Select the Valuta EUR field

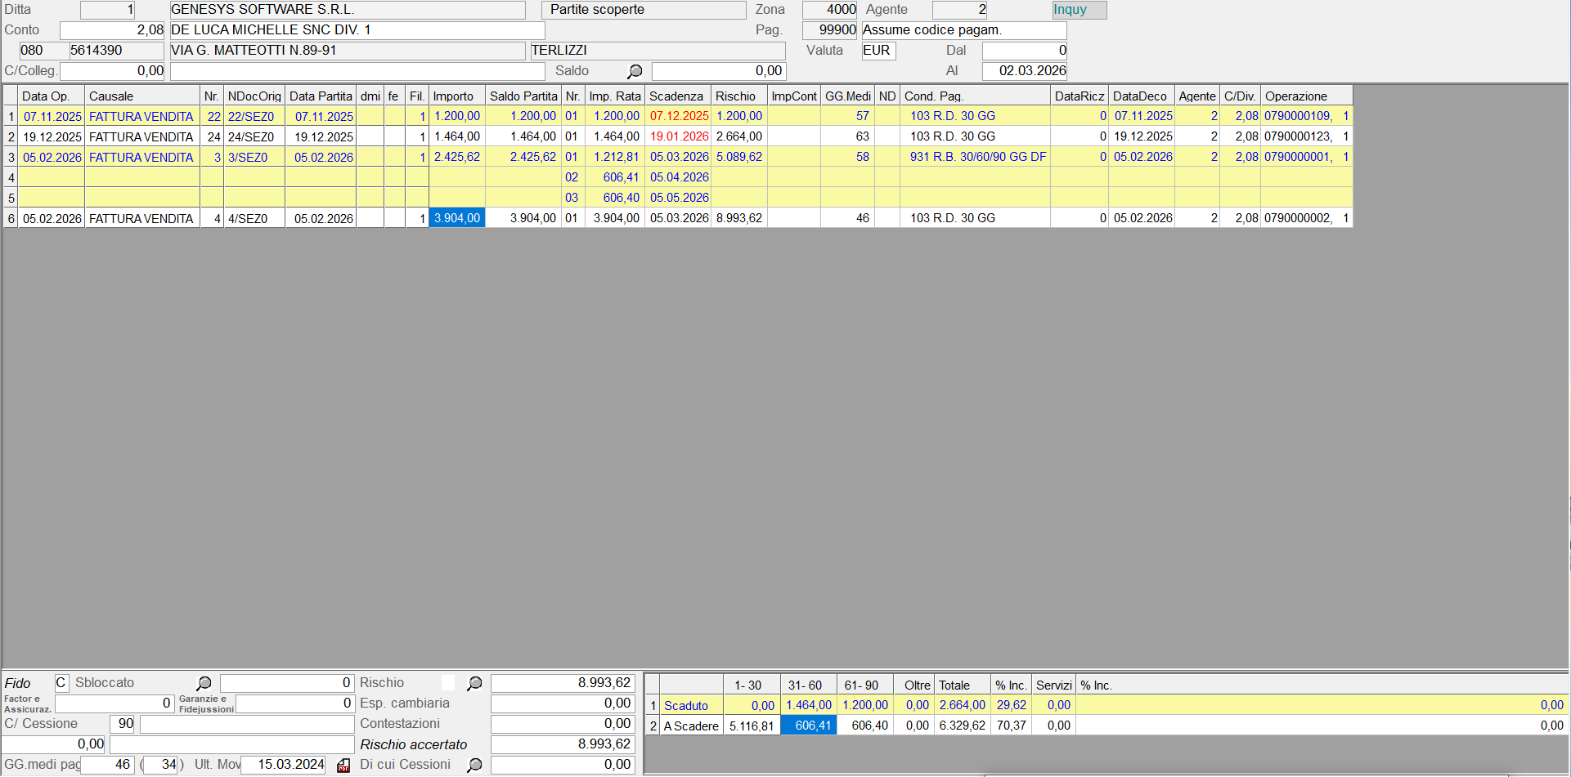click(x=878, y=51)
